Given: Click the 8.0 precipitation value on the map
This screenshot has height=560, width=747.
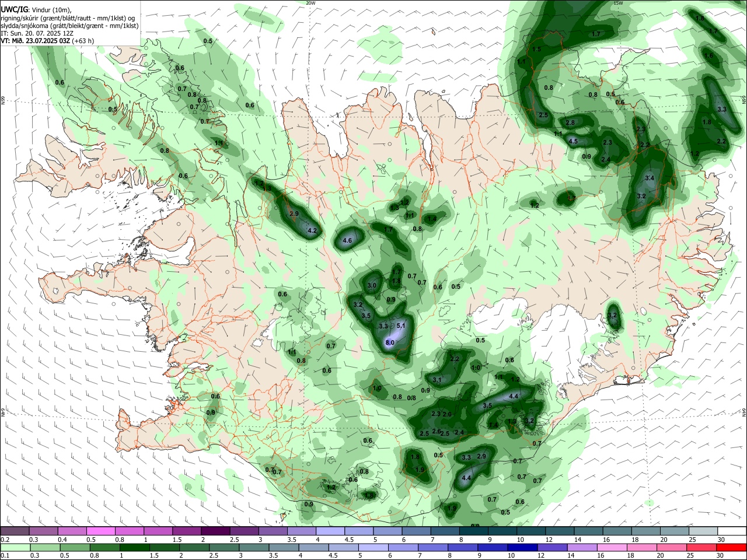Looking at the screenshot, I should [x=390, y=342].
